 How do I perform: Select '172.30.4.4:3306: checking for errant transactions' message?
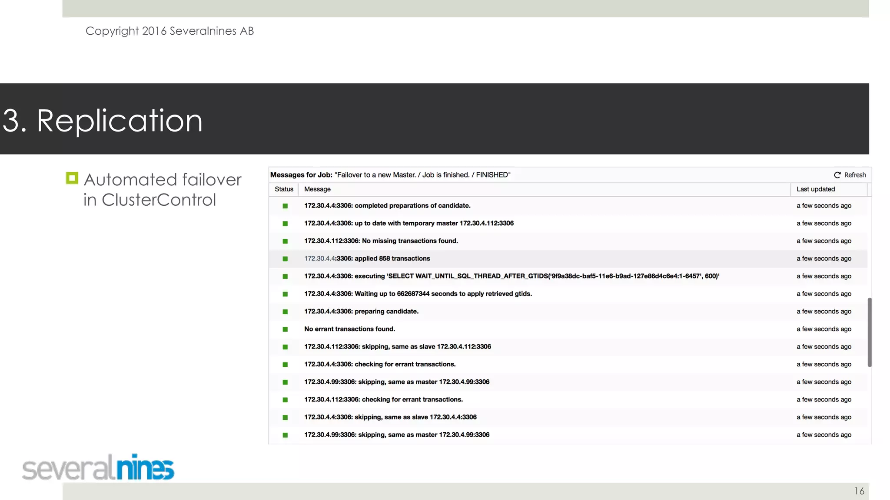click(x=380, y=364)
